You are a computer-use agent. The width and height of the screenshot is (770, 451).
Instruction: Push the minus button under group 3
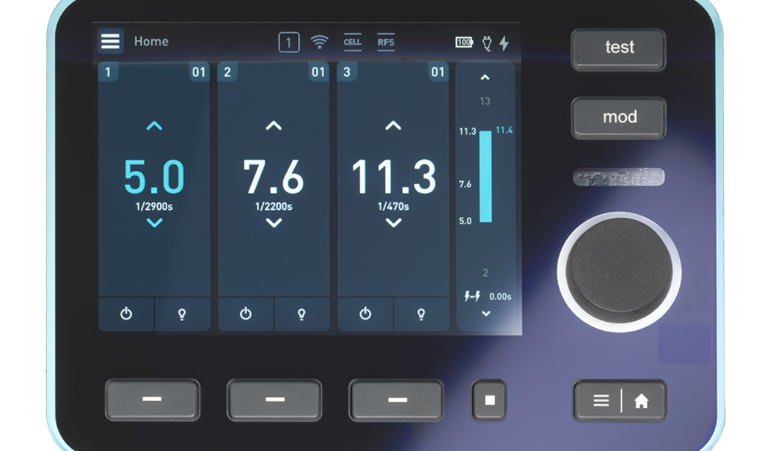(x=396, y=400)
